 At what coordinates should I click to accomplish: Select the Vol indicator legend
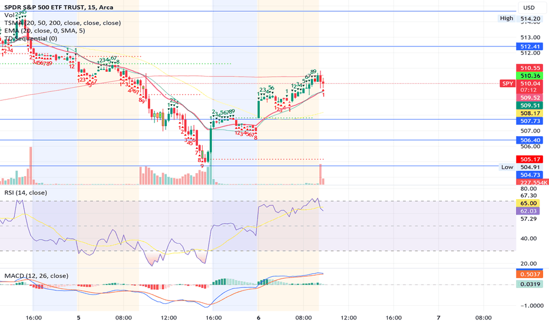[x=9, y=15]
